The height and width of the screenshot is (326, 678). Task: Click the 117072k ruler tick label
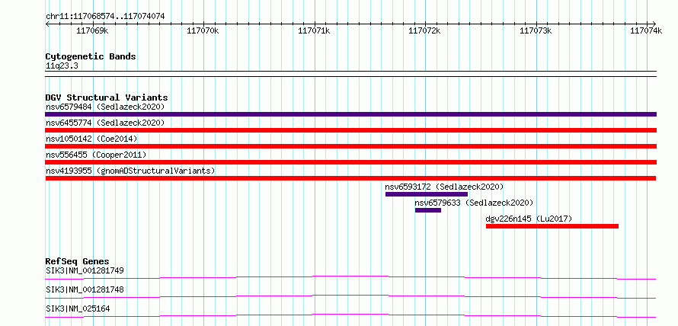pos(425,30)
